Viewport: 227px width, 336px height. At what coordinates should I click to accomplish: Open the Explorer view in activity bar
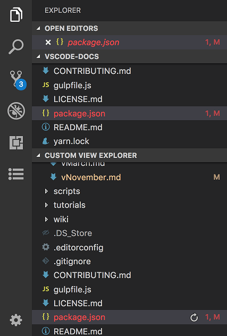coord(16,14)
